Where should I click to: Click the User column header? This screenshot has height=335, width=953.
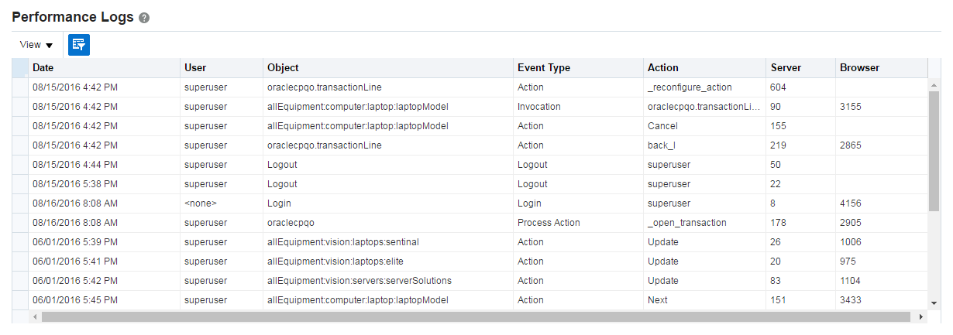pos(195,68)
